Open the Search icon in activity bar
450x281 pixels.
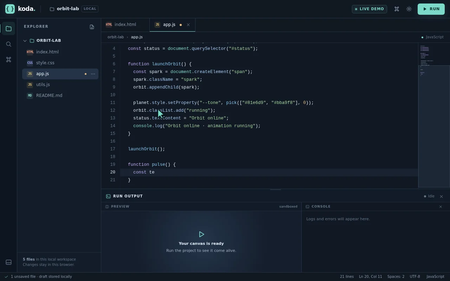coord(8,44)
